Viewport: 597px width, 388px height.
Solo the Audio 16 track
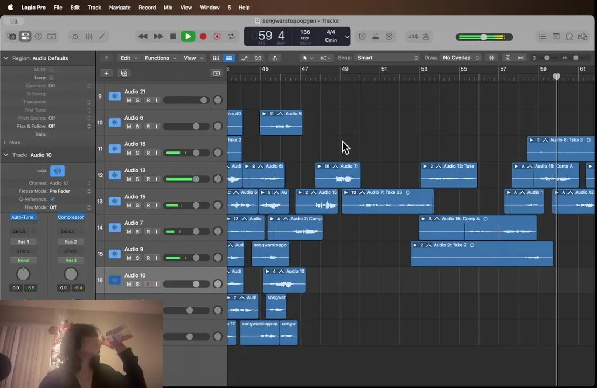[x=137, y=153]
